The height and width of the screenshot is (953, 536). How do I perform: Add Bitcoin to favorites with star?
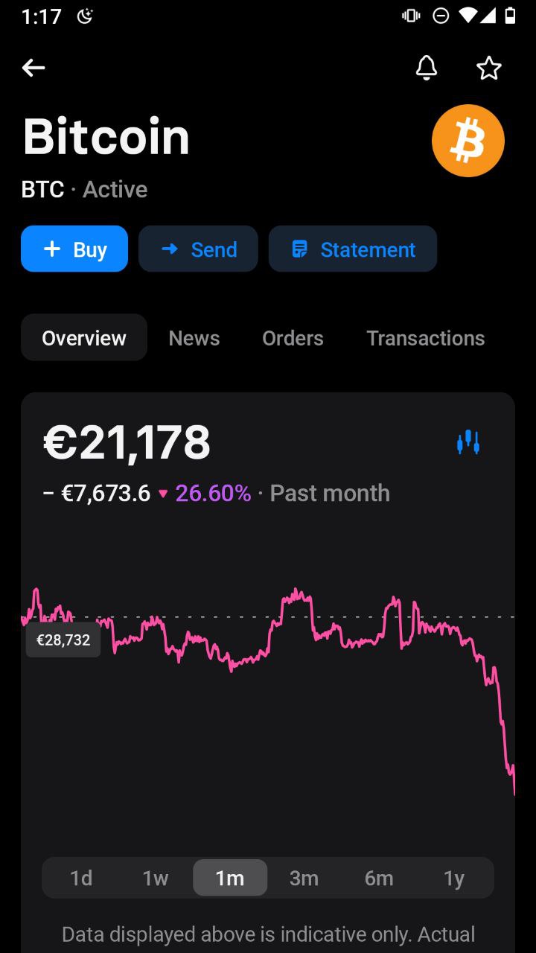pyautogui.click(x=488, y=68)
